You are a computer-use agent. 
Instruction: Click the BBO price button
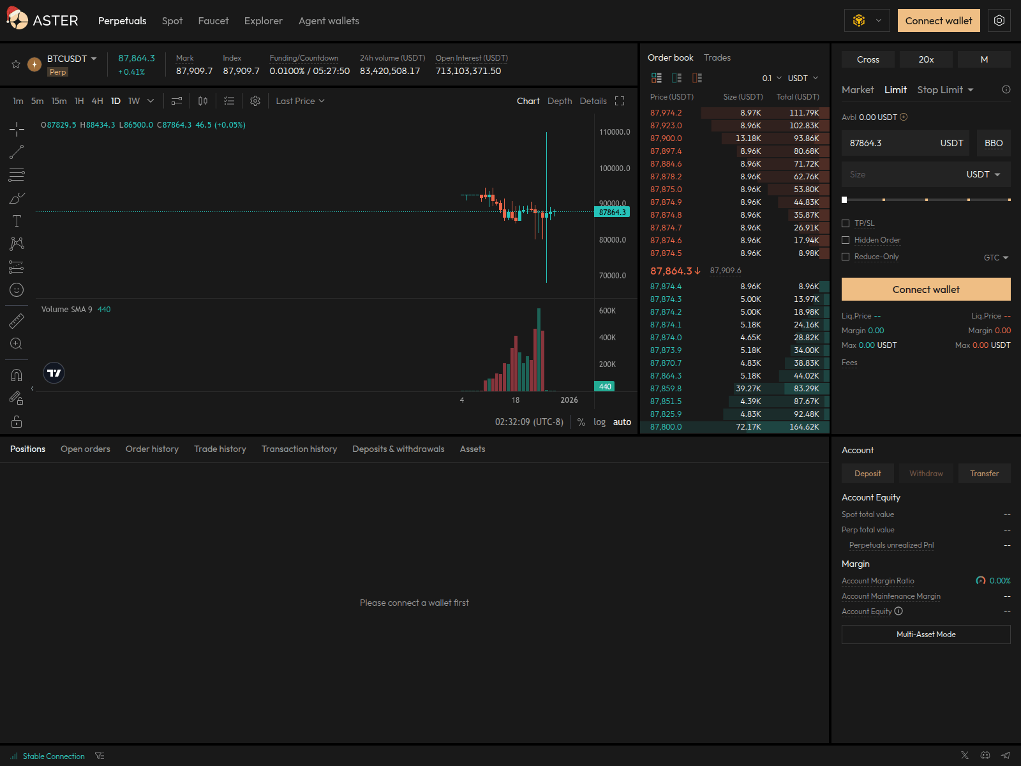pyautogui.click(x=994, y=143)
